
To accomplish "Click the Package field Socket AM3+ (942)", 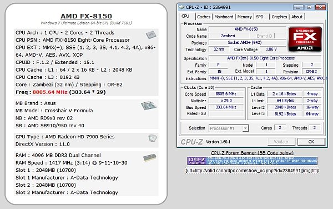I will 247,43.
